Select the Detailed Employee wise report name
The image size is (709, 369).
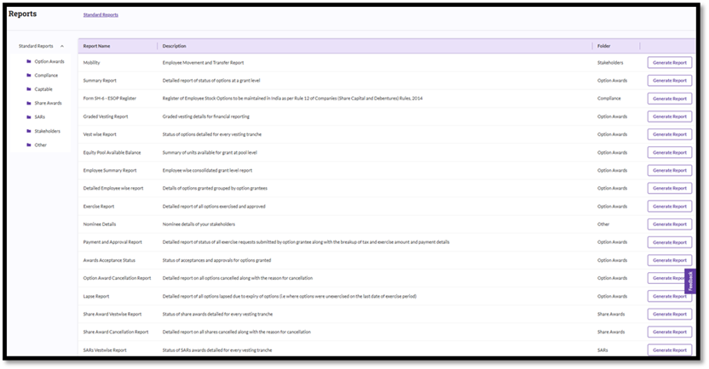pos(113,188)
